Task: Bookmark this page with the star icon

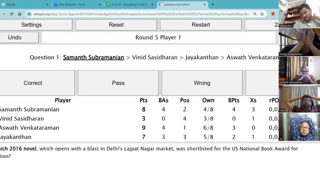Action: (262, 14)
